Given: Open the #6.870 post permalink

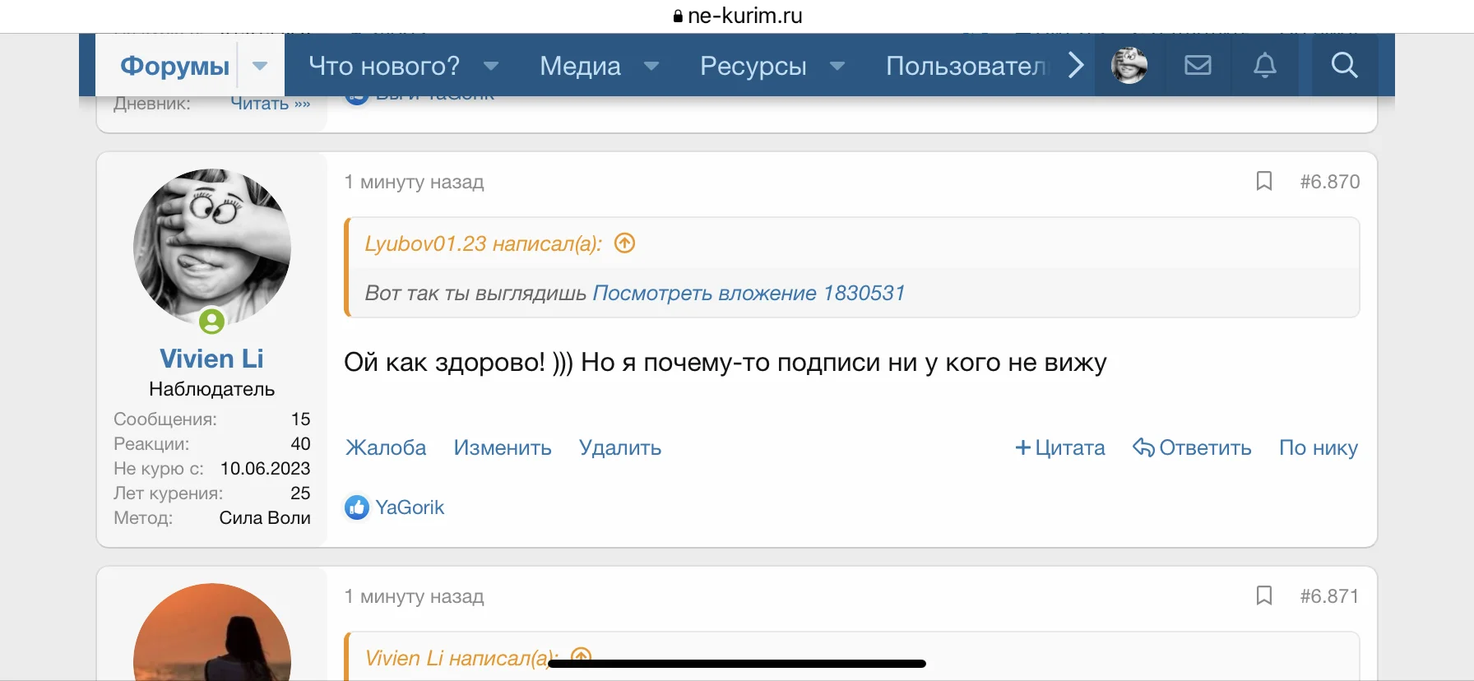Looking at the screenshot, I should [1330, 182].
